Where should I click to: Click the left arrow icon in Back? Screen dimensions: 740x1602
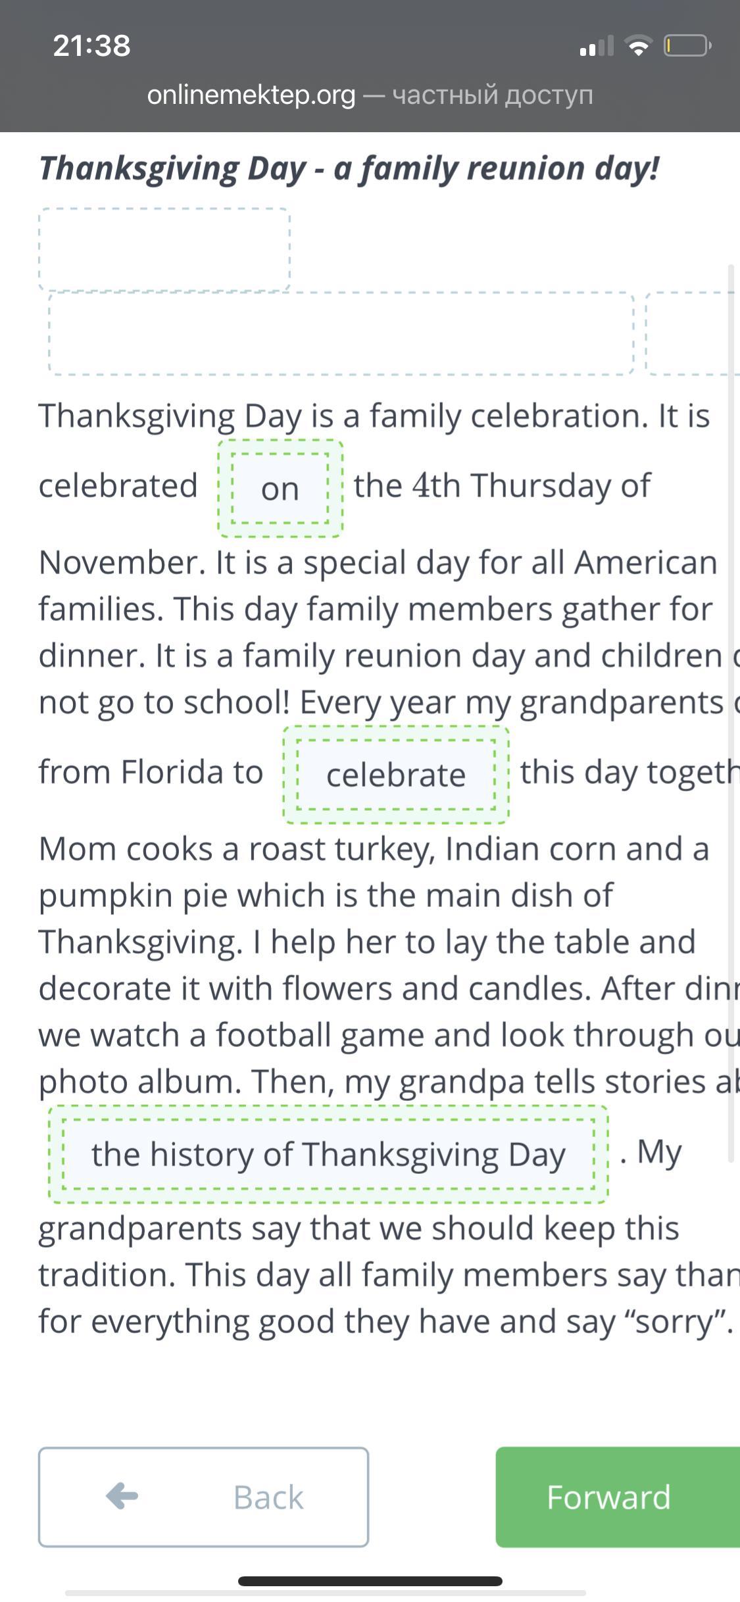click(122, 1496)
